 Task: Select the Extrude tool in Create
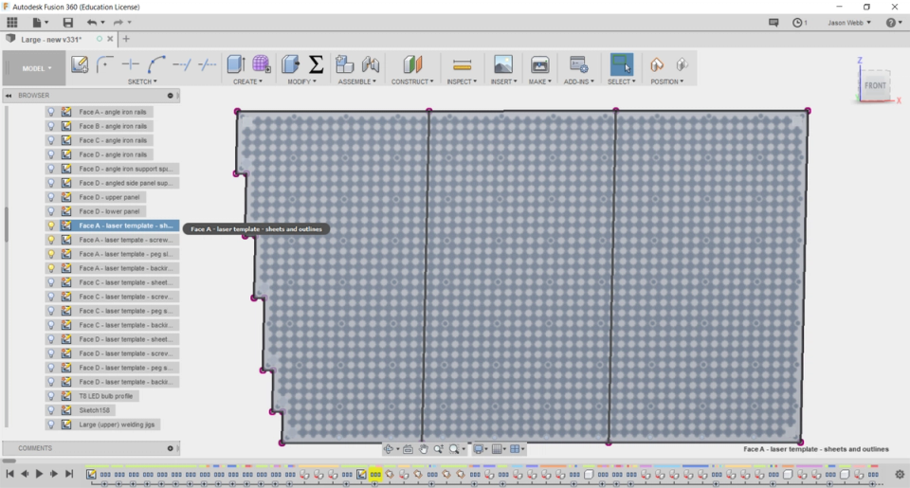click(236, 64)
